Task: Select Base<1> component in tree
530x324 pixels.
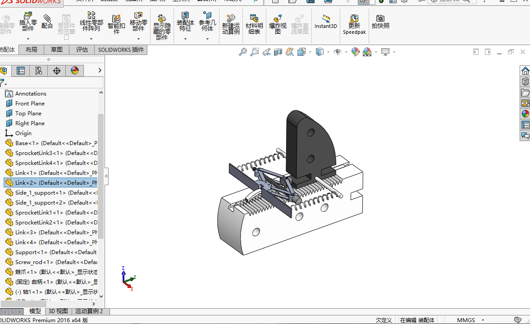Action: coord(50,143)
